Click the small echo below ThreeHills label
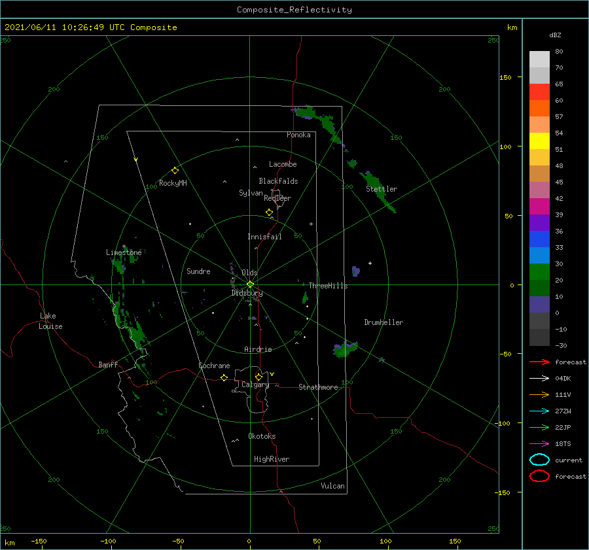 [305, 298]
